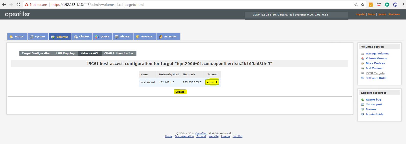Click the Block Devices icon in sidebar
Image resolution: width=406 pixels, height=144 pixels.
[x=362, y=63]
